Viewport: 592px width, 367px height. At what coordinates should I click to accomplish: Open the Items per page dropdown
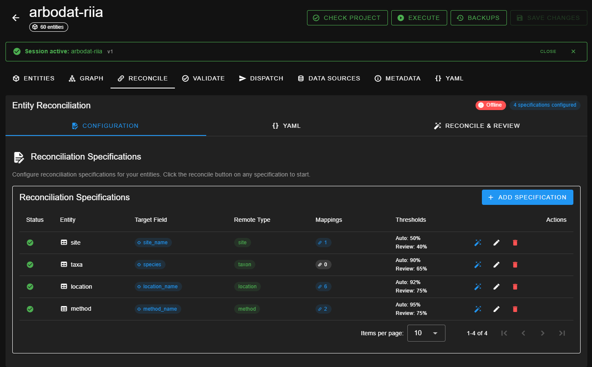pyautogui.click(x=426, y=333)
